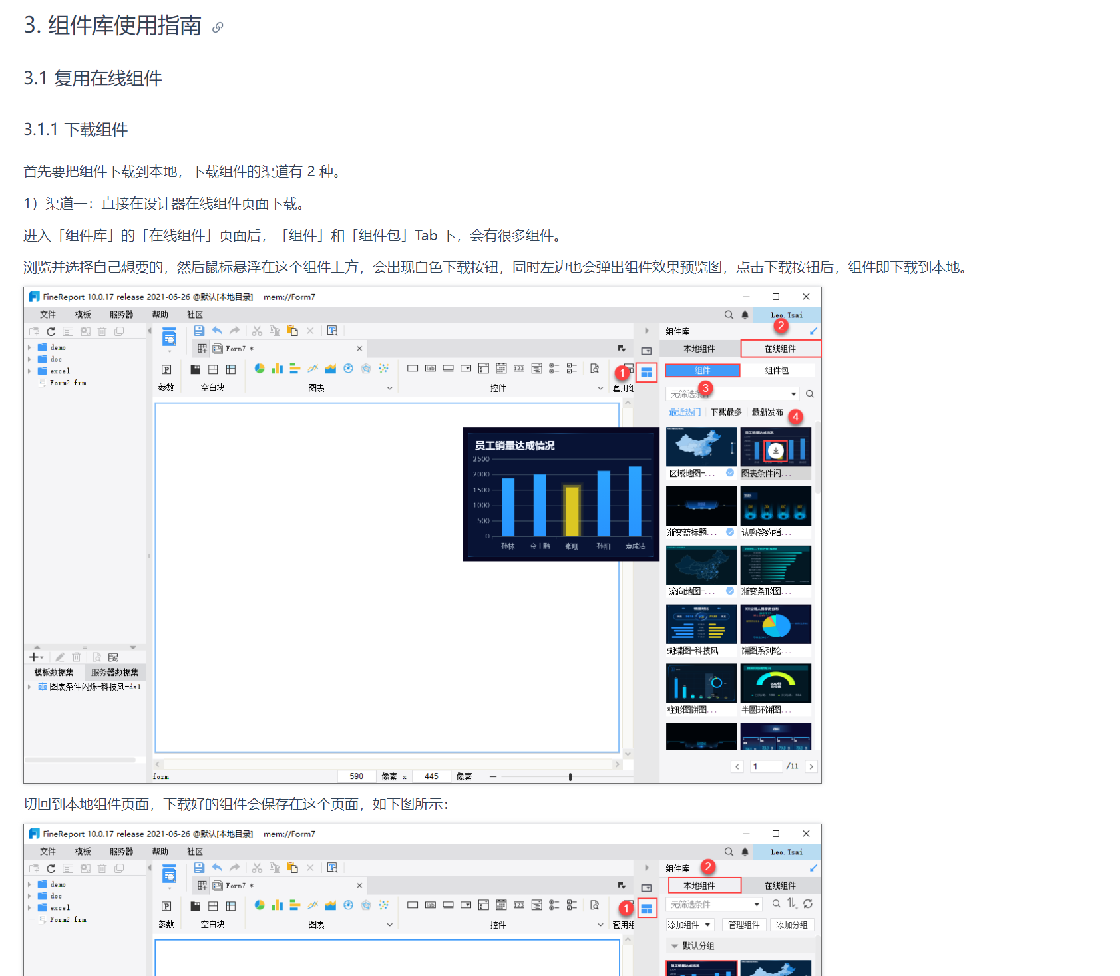Viewport: 1120px width, 976px height.
Task: Switch to 组件包 view in component panel
Action: (777, 371)
